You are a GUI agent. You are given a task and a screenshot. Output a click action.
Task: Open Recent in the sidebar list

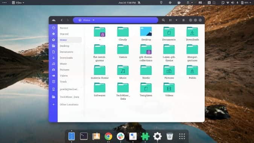pos(64,28)
